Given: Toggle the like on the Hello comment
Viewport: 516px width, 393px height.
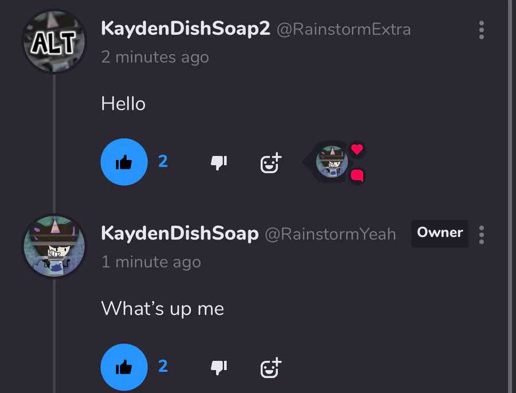Looking at the screenshot, I should pos(124,162).
